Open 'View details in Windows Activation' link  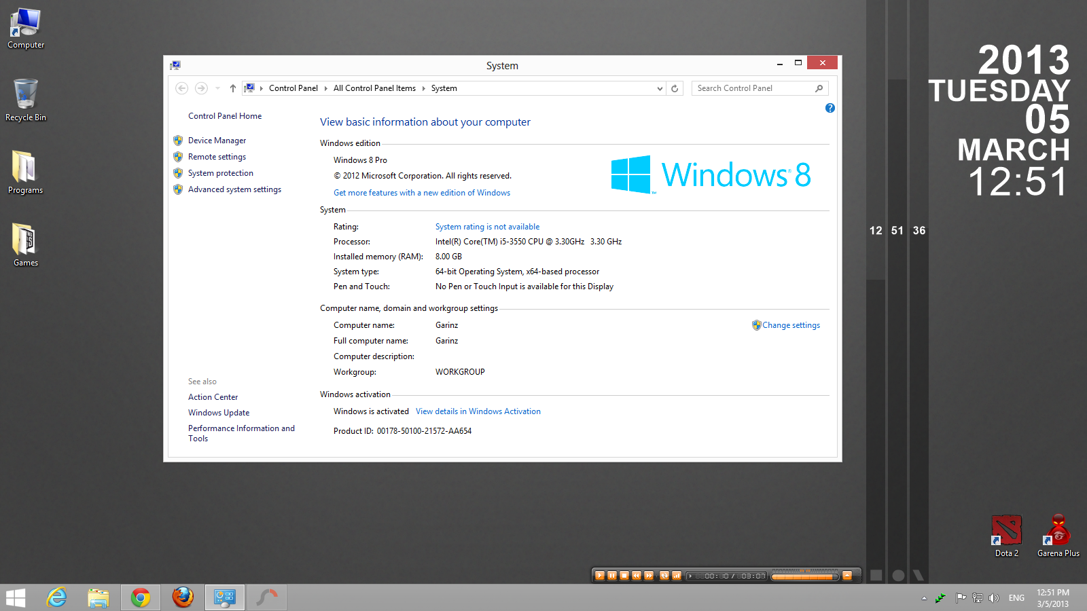[478, 411]
